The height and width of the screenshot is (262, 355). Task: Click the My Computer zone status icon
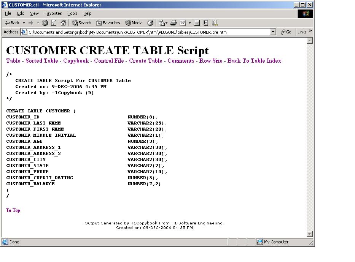point(259,242)
